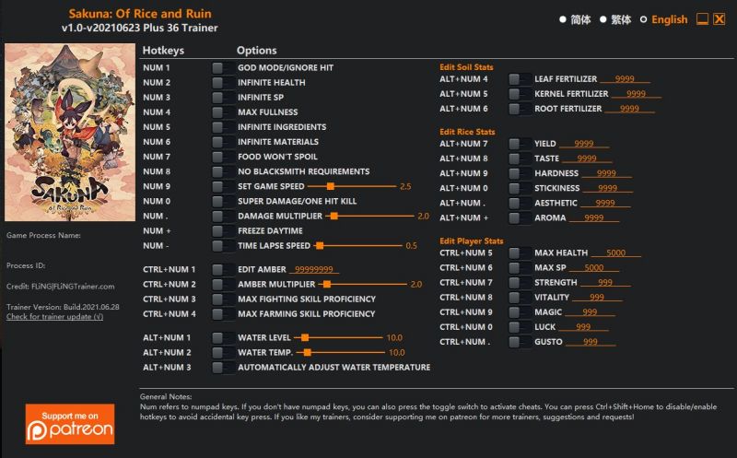
Task: Enable Infinite Ingredients switch
Action: [223, 127]
